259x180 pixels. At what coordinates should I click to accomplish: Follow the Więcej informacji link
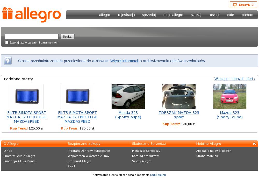point(124,61)
